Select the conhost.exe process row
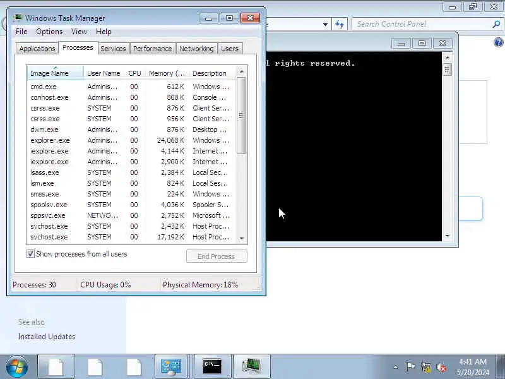Image resolution: width=505 pixels, height=379 pixels. point(131,97)
